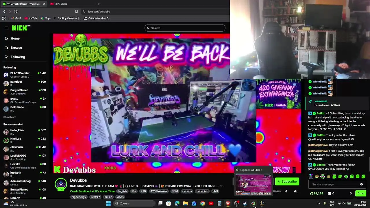Open kangjoel followed channel
This screenshot has width=370, height=208.
[x=25, y=83]
